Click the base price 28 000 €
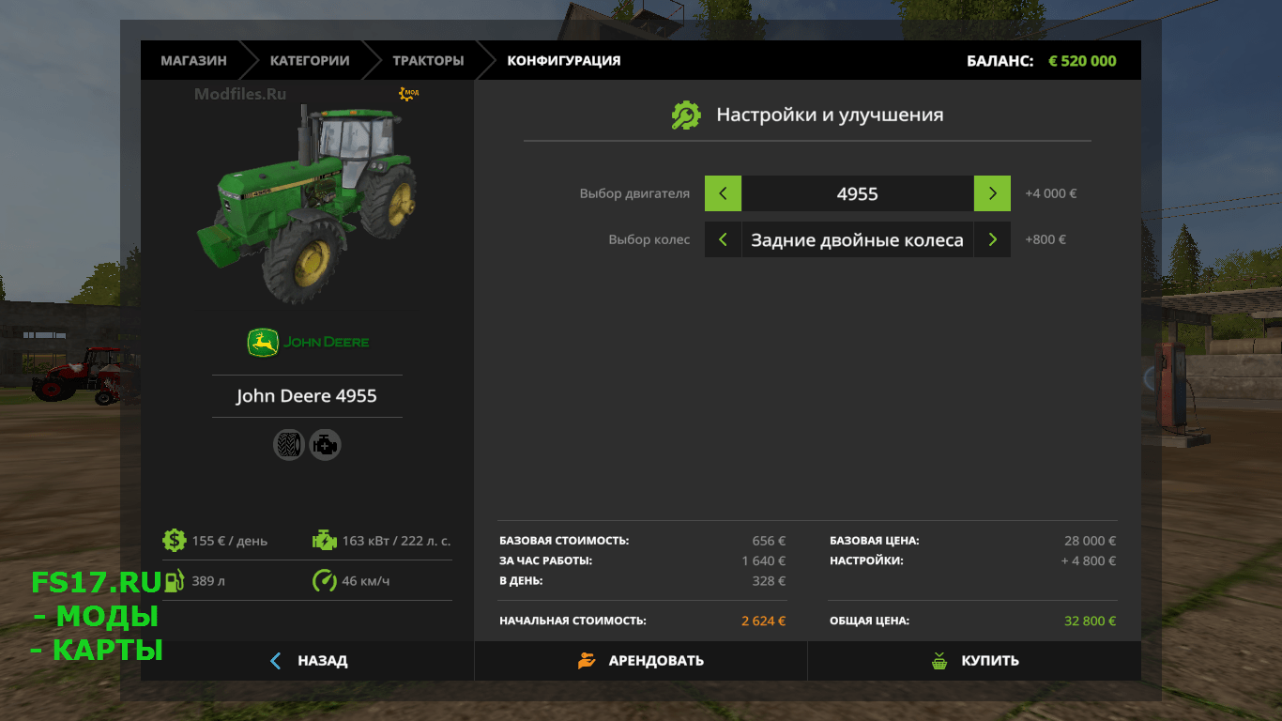Viewport: 1282px width, 721px height. [1091, 541]
